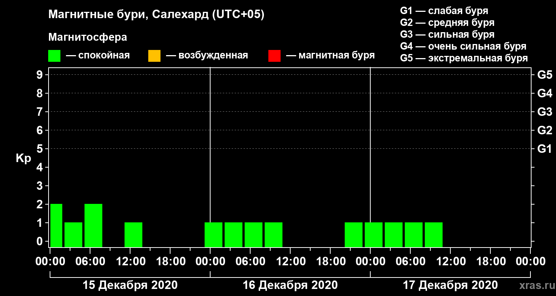Click 'G2 — средняя буря' legend line
The height and width of the screenshot is (296, 556).
point(447,22)
